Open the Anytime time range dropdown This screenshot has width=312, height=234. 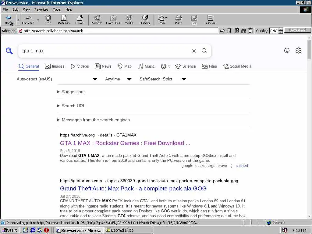click(118, 79)
